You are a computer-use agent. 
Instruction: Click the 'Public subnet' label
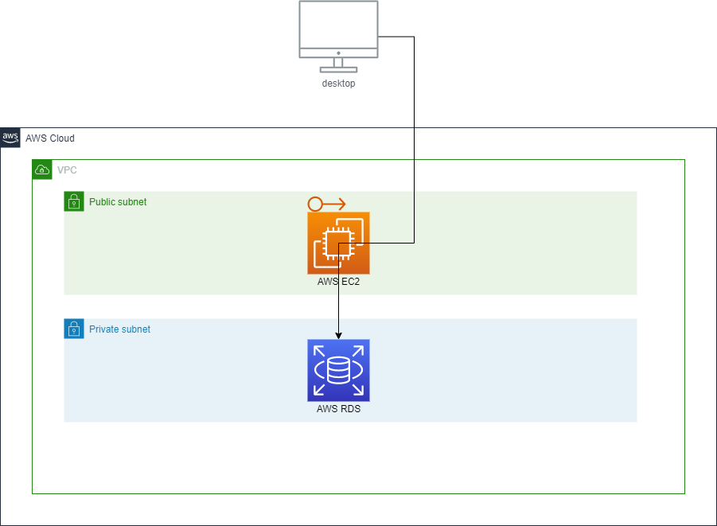click(x=118, y=201)
